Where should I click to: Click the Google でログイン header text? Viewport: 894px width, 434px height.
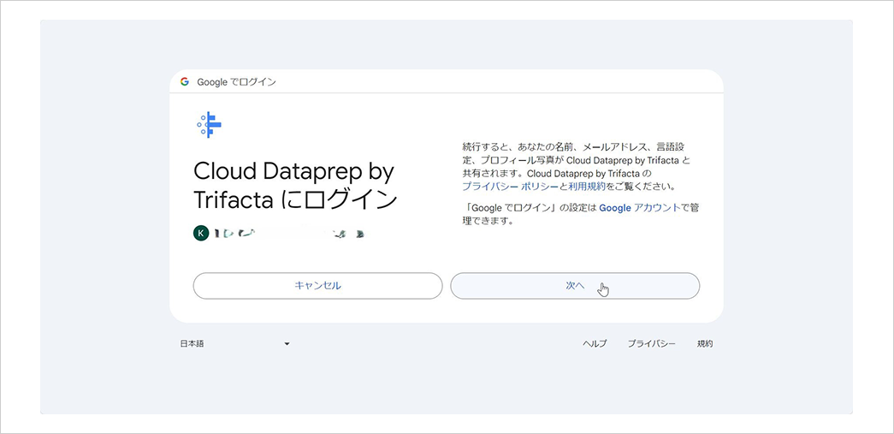click(237, 82)
